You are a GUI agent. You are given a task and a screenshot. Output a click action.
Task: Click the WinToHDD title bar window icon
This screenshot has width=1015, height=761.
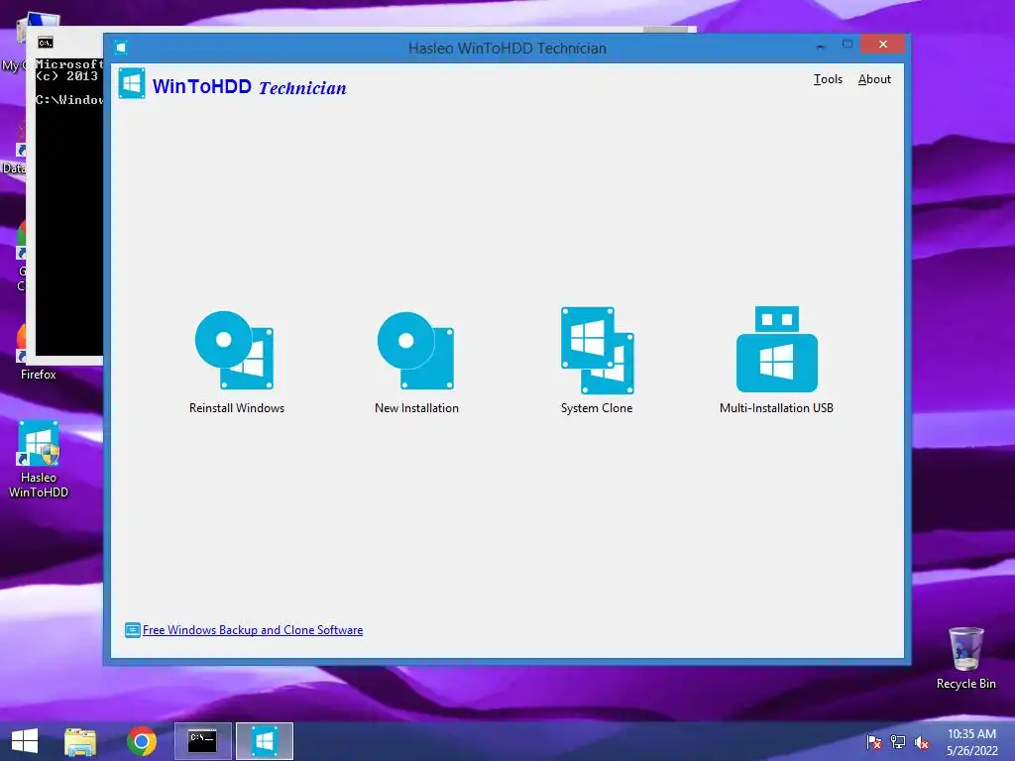[120, 48]
